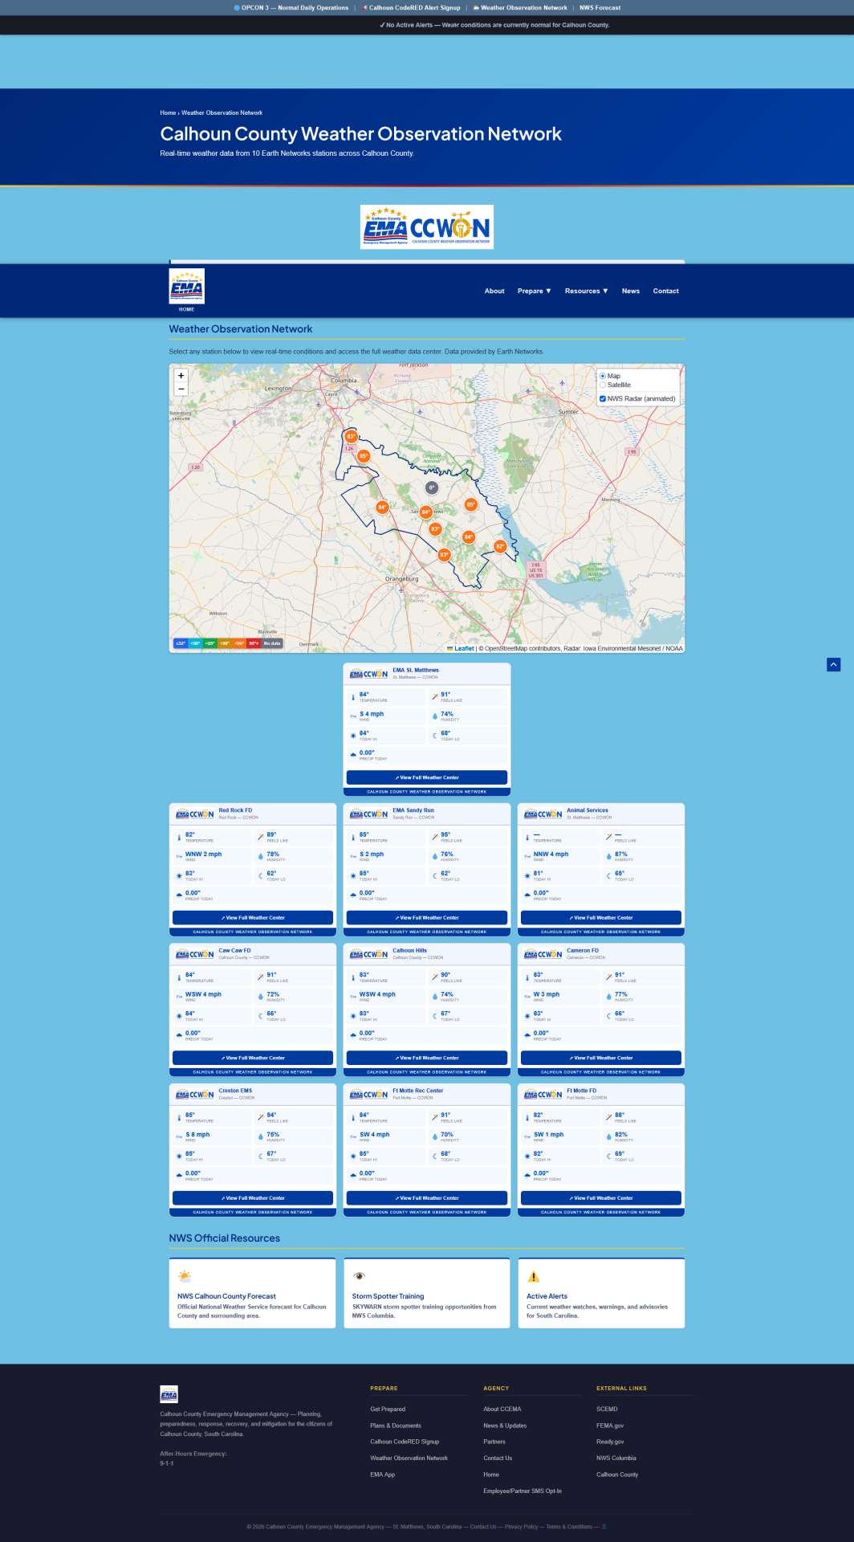The height and width of the screenshot is (1542, 854).
Task: Click the scroll-to-top arrow button
Action: pyautogui.click(x=834, y=664)
